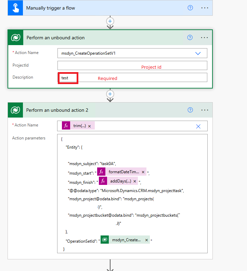Viewport: 247px width, 271px height.
Task: Click the Description field containing test
Action: pos(132,78)
